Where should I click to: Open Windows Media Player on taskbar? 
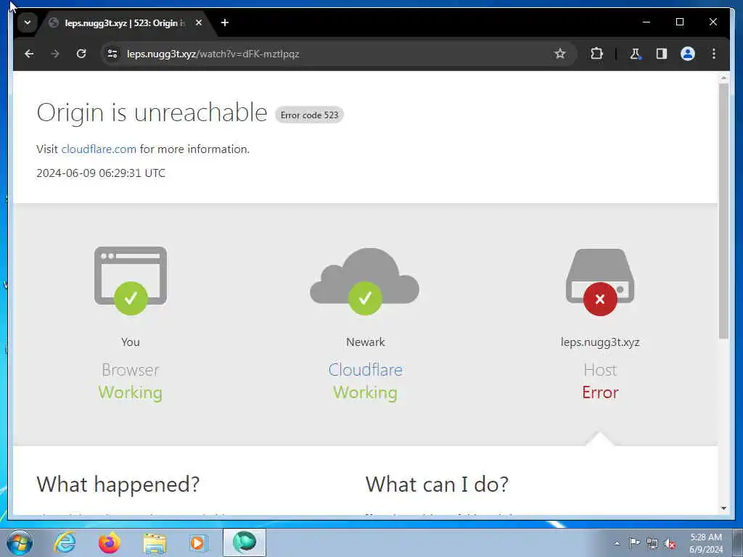pos(198,542)
